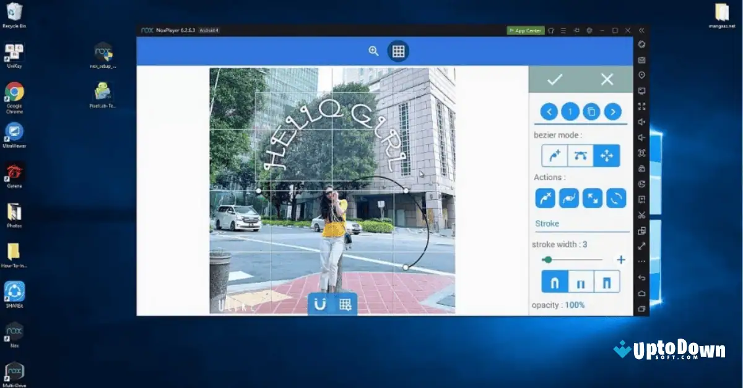Image resolution: width=743 pixels, height=388 pixels.
Task: Click the next arrow beside point counter
Action: 613,111
